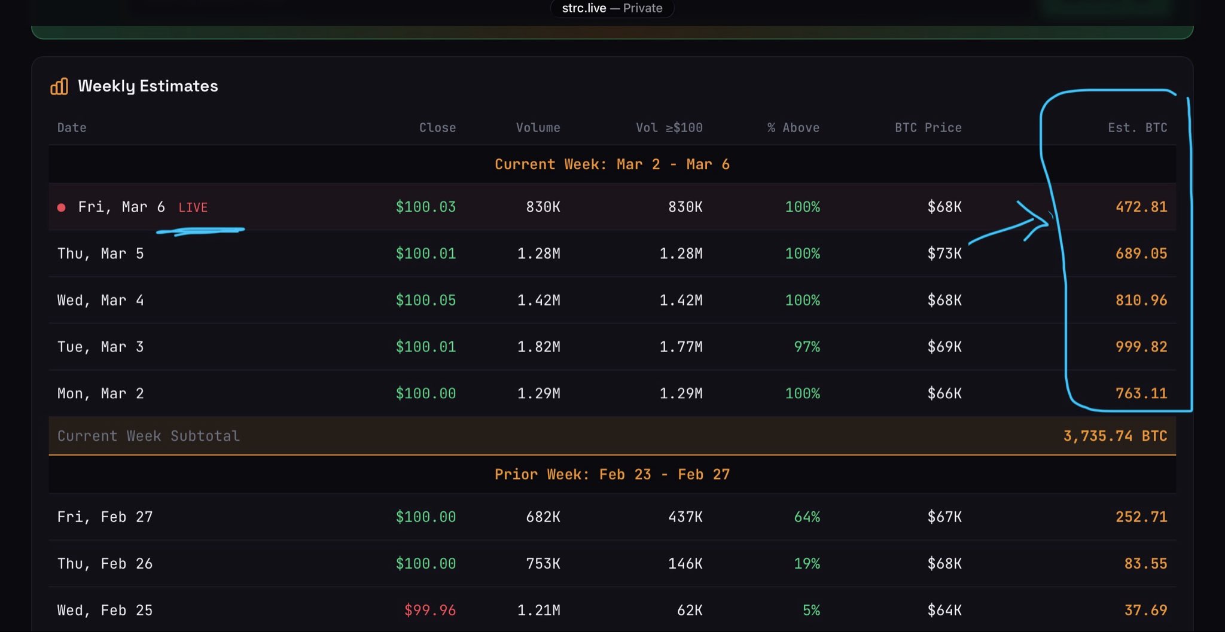Click the Est. BTC column header
This screenshot has height=632, width=1225.
coord(1137,128)
